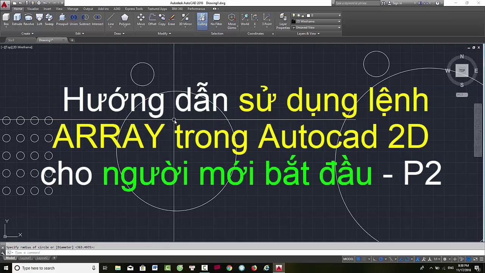The height and width of the screenshot is (273, 485).
Task: Expand the Edit panel
Action: click(80, 33)
